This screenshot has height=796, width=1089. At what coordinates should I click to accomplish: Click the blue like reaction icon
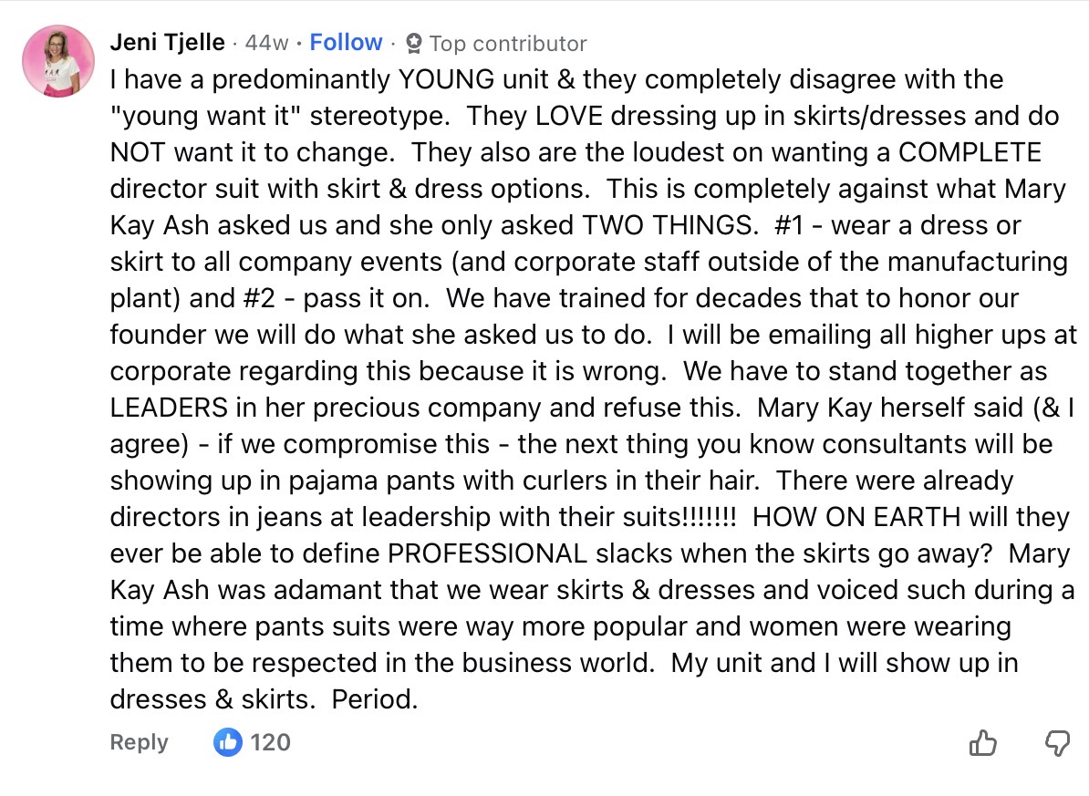227,742
